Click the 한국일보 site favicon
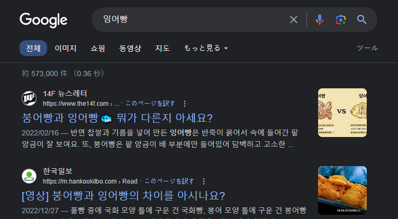Image resolution: width=398 pixels, height=219 pixels. [x=29, y=176]
